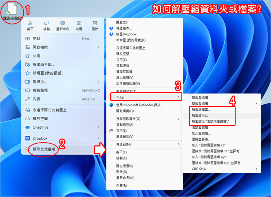Click the 顯示其他選項 icon
Screen dimensions: 271x197
tap(27, 149)
